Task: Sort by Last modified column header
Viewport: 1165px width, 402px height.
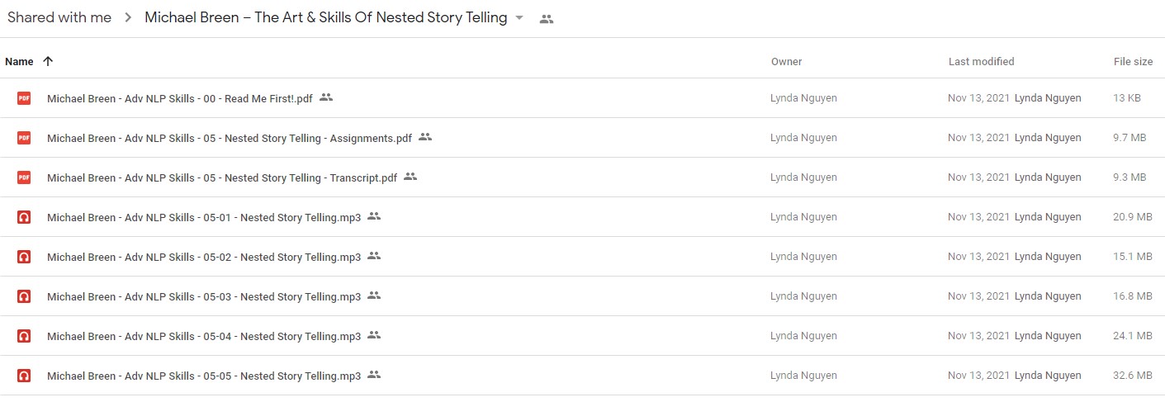Action: tap(981, 61)
